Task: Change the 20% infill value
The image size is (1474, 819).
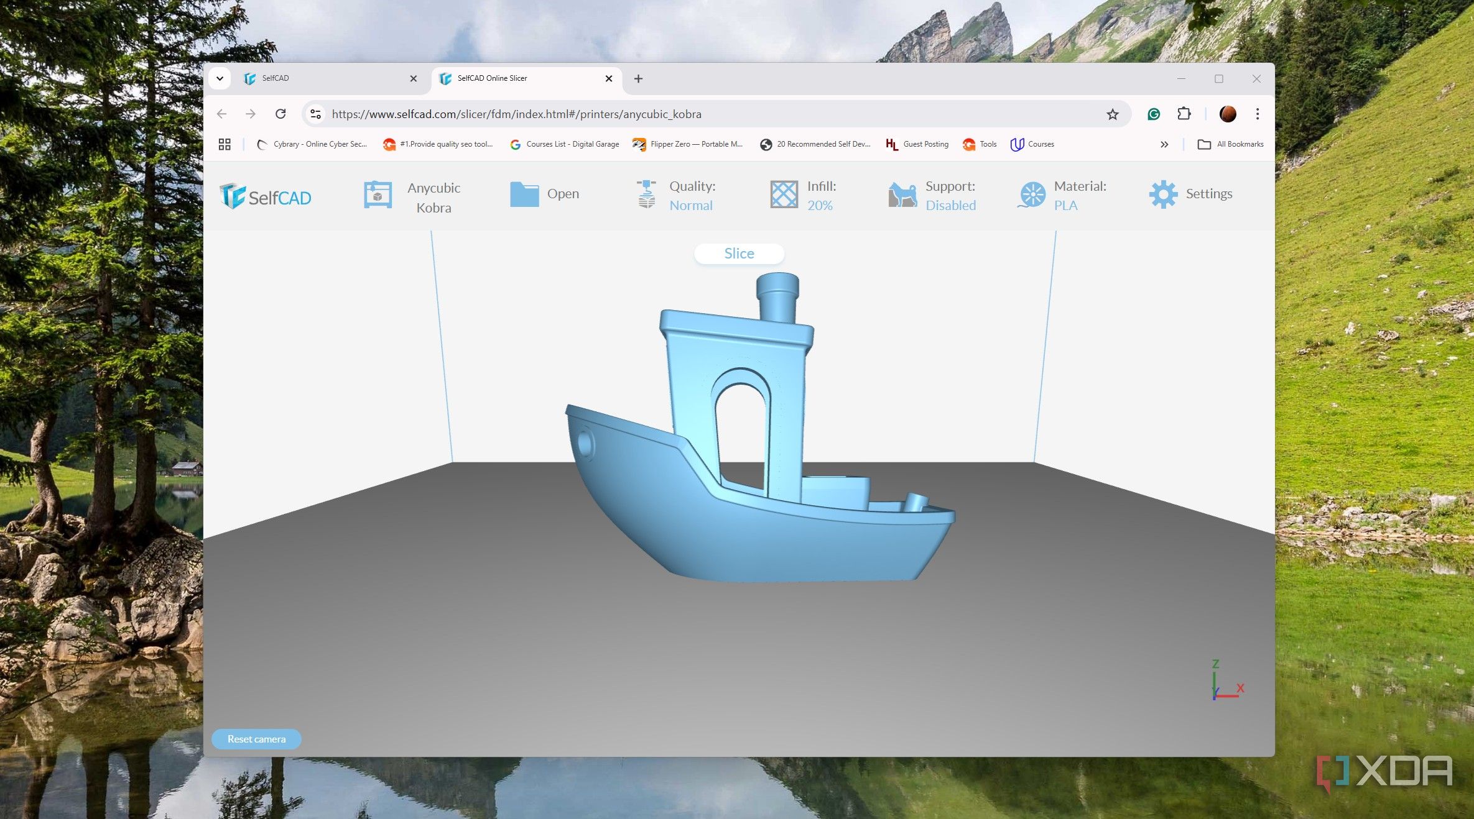Action: (x=820, y=205)
